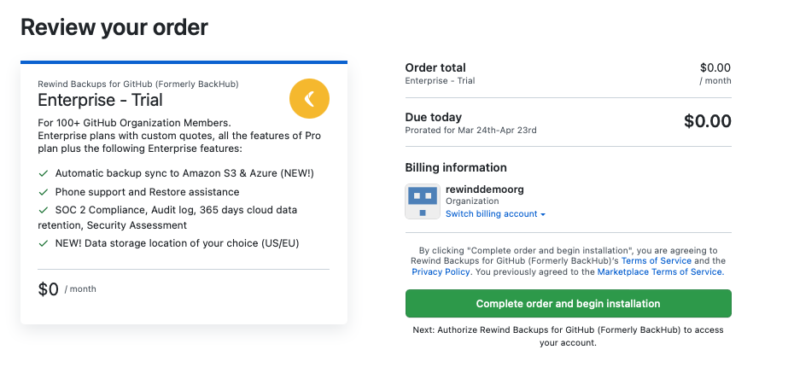
Task: Click checkmark beside SOC 2 Compliance
Action: pyautogui.click(x=44, y=210)
